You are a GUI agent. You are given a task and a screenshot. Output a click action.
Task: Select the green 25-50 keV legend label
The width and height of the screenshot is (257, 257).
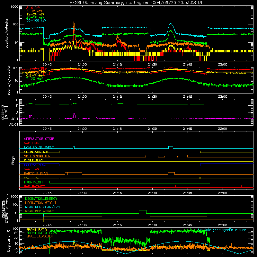pyautogui.click(x=35, y=17)
